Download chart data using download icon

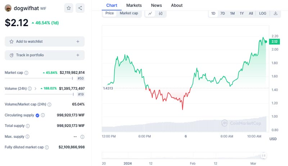pos(275,13)
